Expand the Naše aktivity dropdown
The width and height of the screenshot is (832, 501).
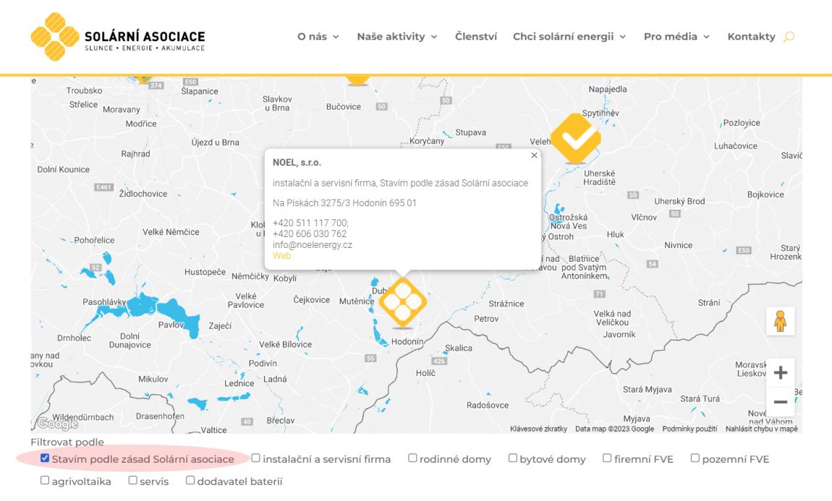397,37
